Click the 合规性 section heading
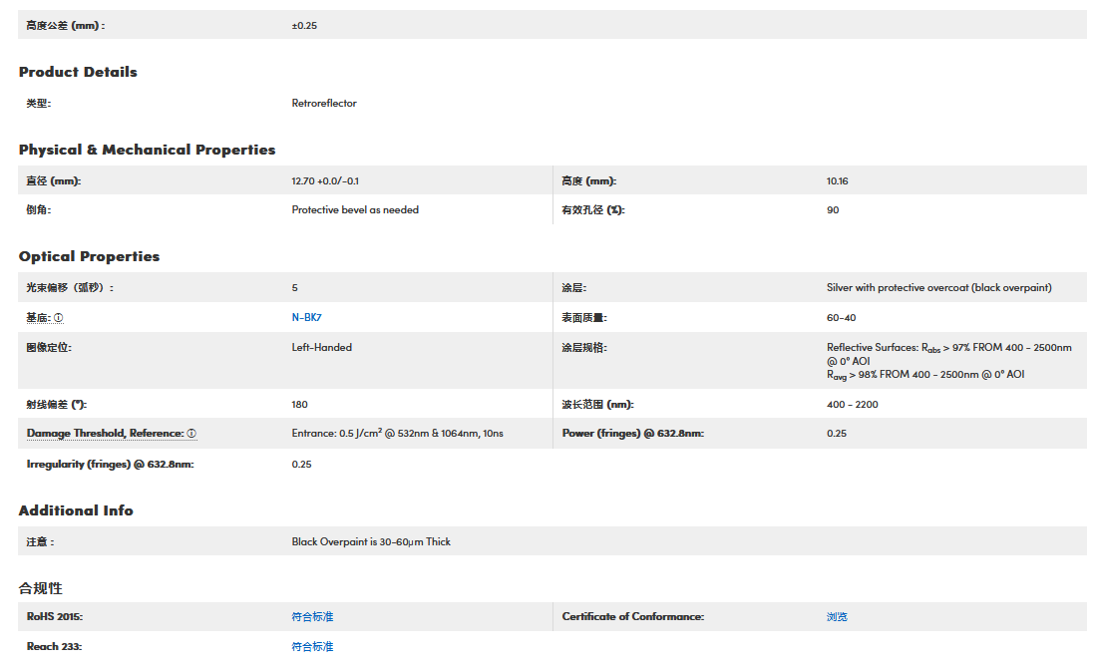 click(40, 588)
